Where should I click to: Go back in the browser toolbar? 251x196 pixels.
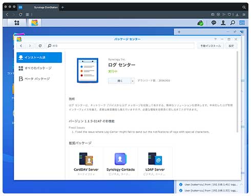click(x=7, y=14)
